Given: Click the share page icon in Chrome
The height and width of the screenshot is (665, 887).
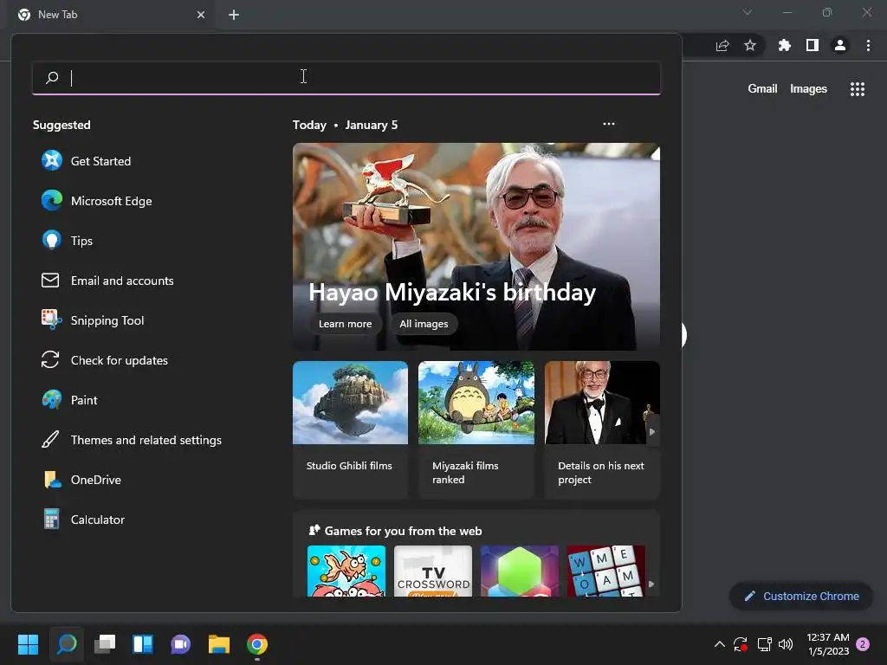Looking at the screenshot, I should (722, 45).
